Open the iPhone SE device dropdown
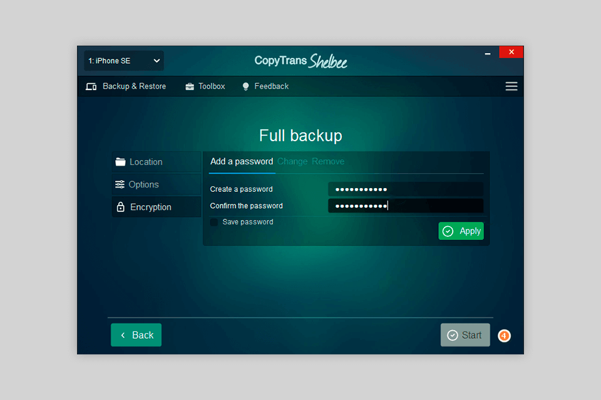This screenshot has width=601, height=400. (x=124, y=61)
